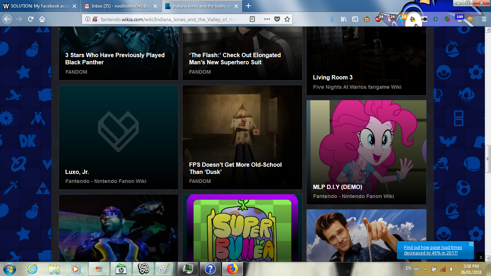The height and width of the screenshot is (276, 491).
Task: Switch to the Gmail Inbox tab
Action: point(120,6)
